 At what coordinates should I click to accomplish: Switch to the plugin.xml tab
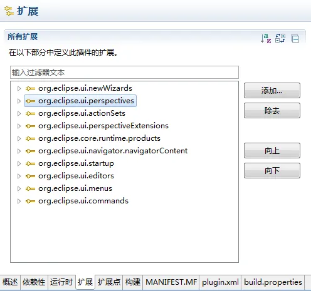tap(220, 282)
